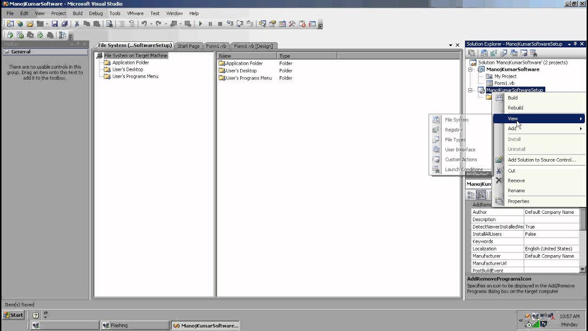Choose File Types from the View submenu
588x331 pixels.
[460, 140]
